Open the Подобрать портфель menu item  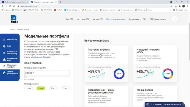[x=115, y=19]
